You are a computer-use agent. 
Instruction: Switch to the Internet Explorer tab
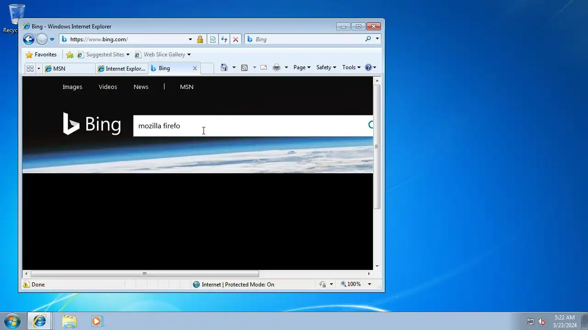[x=122, y=68]
